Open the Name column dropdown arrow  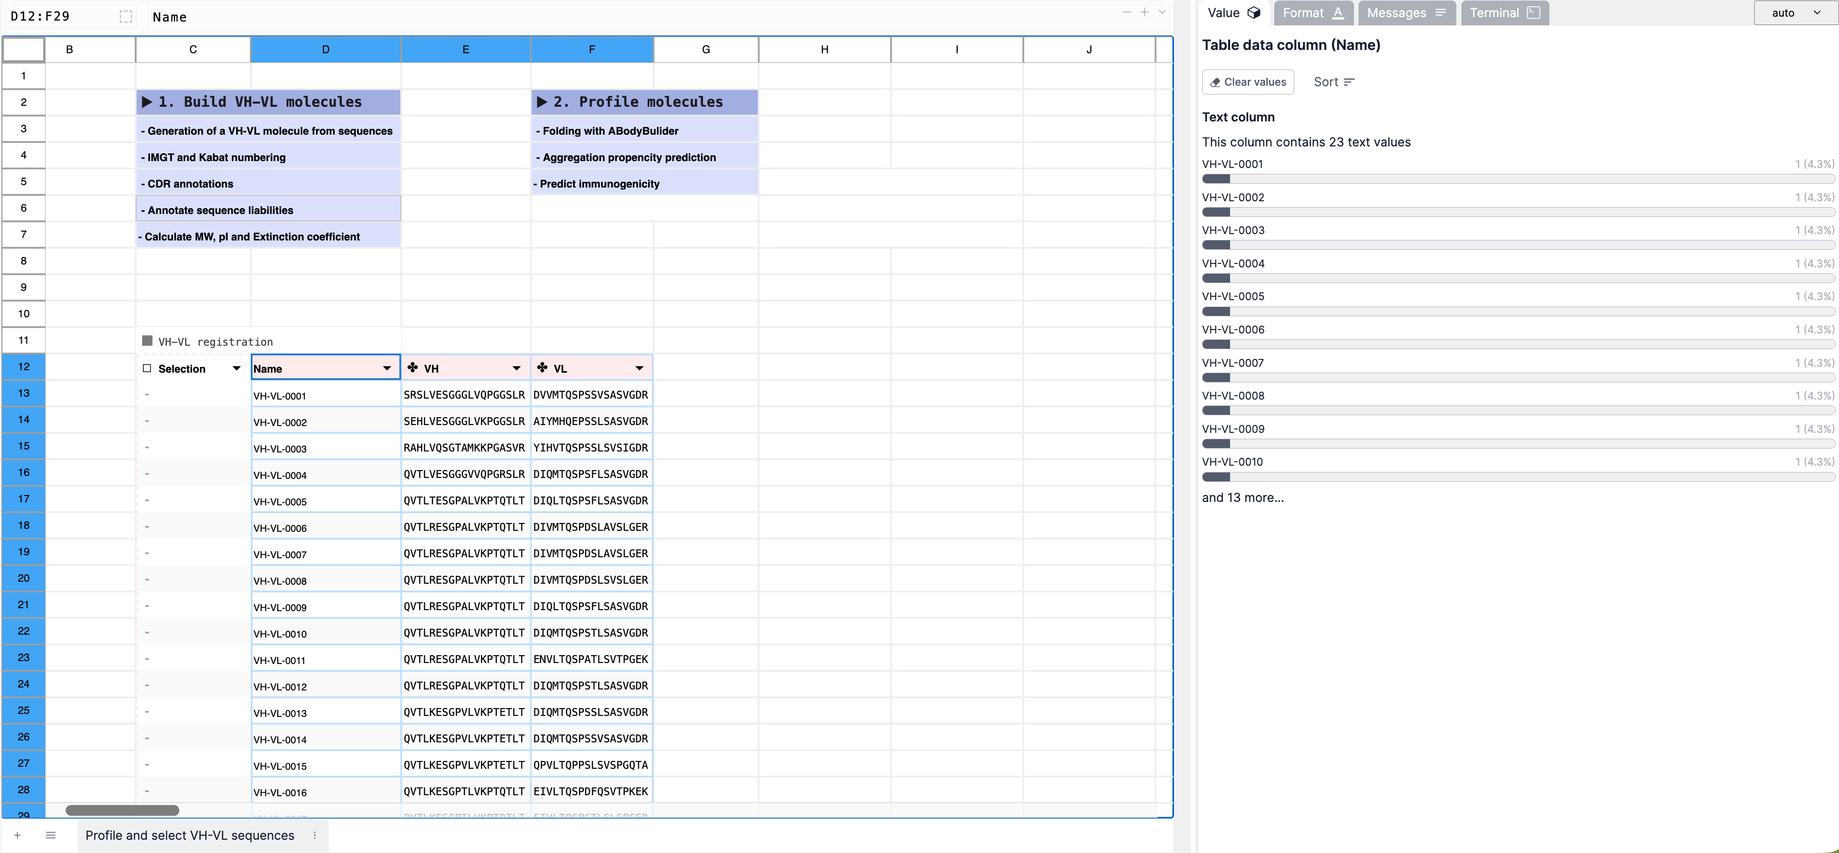[387, 368]
